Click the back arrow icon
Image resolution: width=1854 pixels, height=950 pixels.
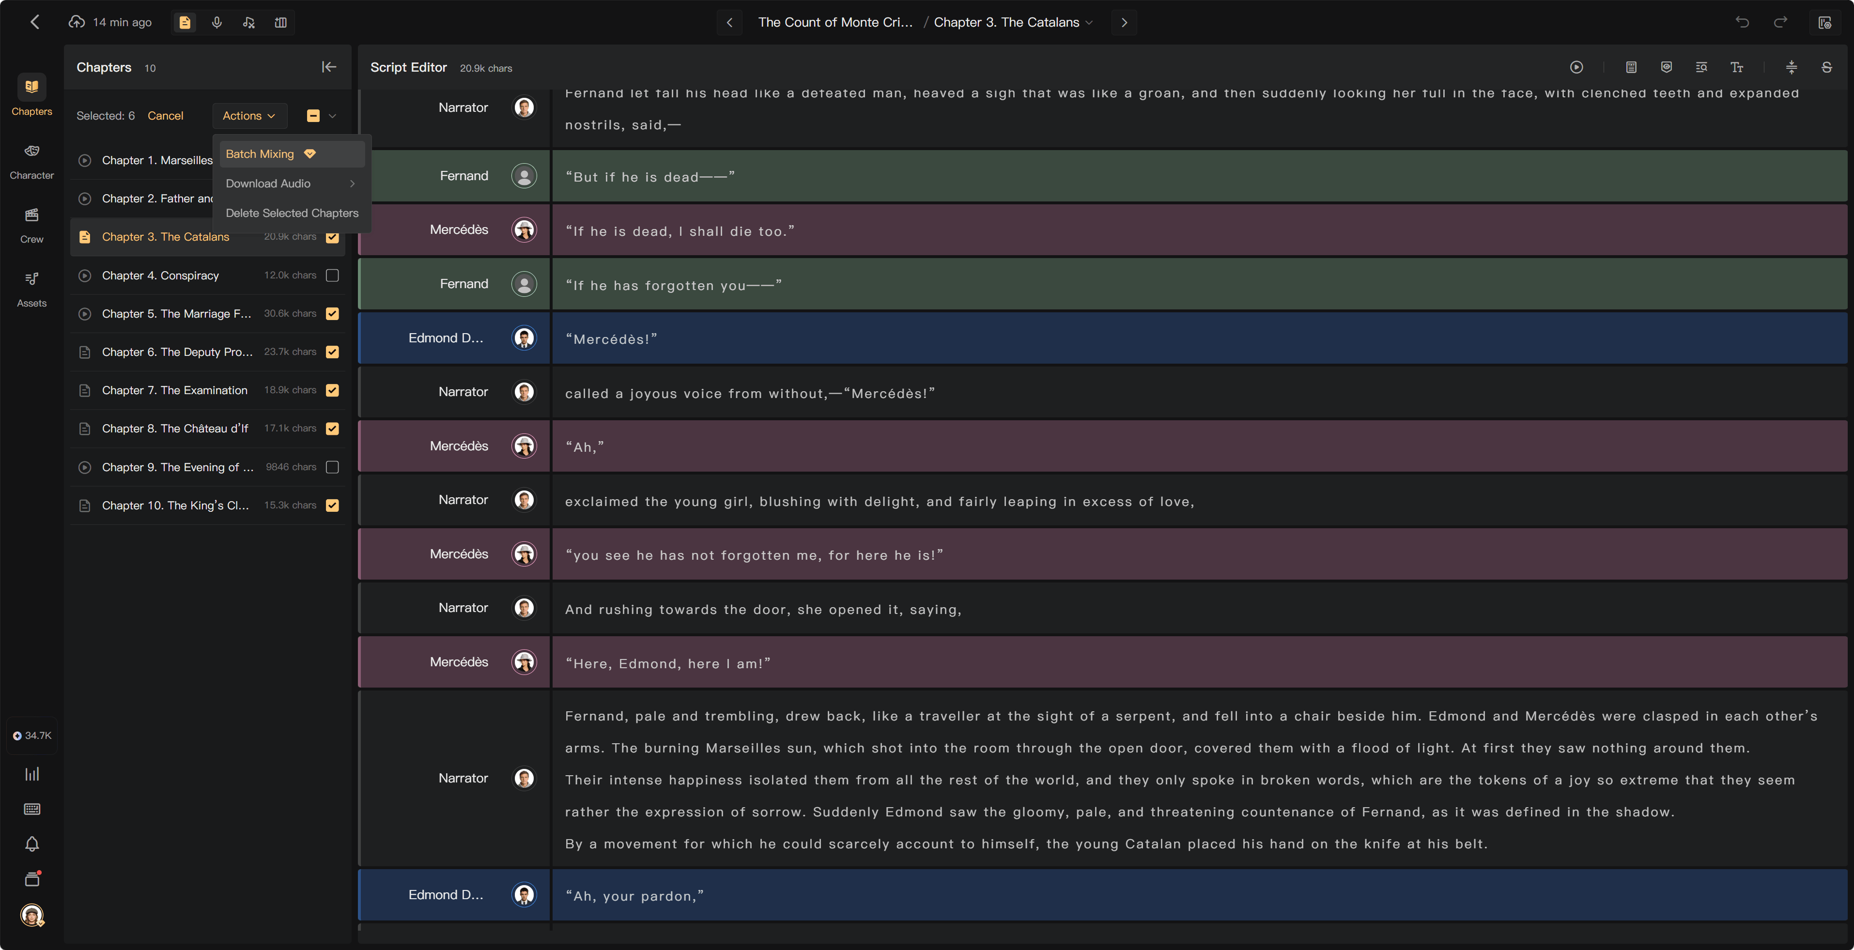coord(34,22)
